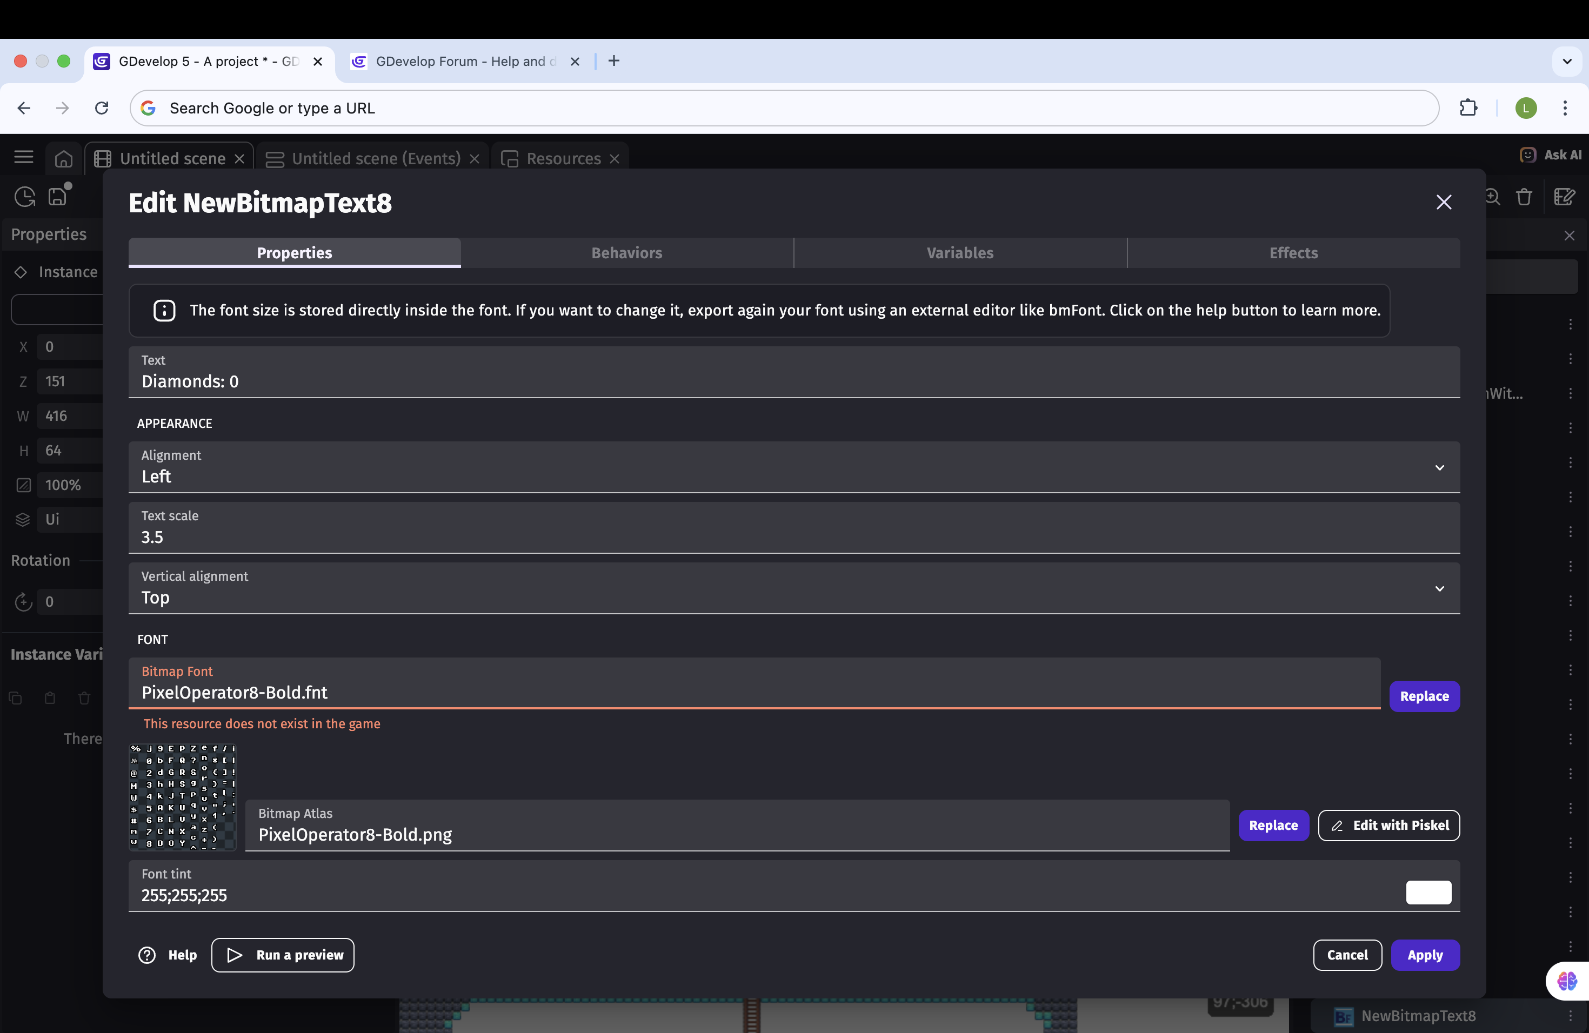The height and width of the screenshot is (1033, 1589).
Task: Click the Bitmap Font filename field
Action: [x=754, y=683]
